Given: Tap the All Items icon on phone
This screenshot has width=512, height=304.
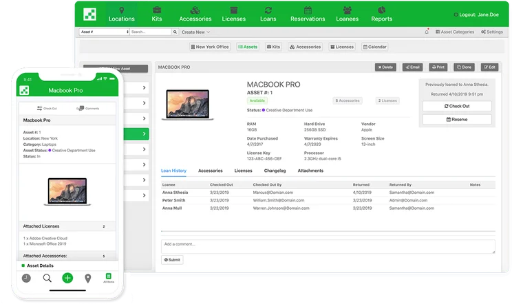Looking at the screenshot, I should click(109, 278).
